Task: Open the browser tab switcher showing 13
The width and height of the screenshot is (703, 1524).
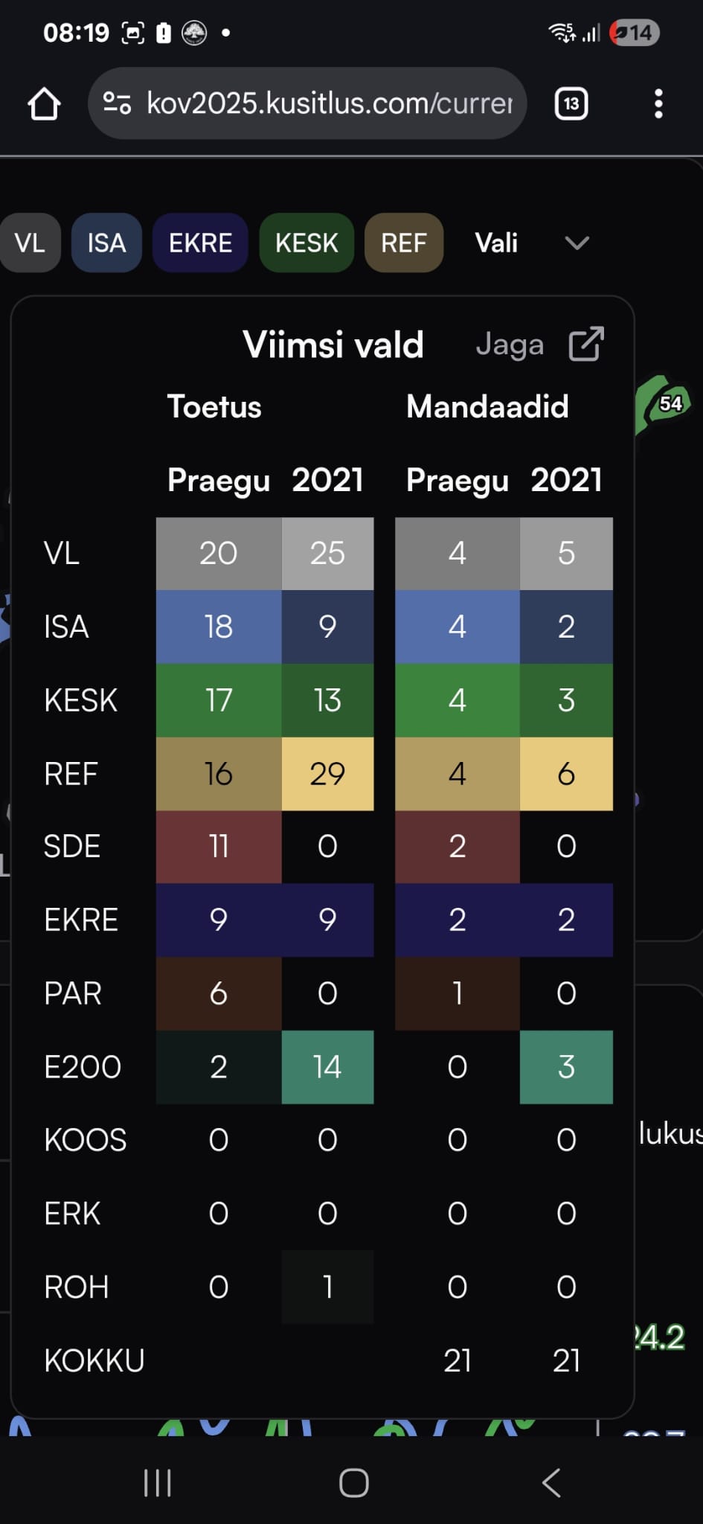Action: [571, 103]
